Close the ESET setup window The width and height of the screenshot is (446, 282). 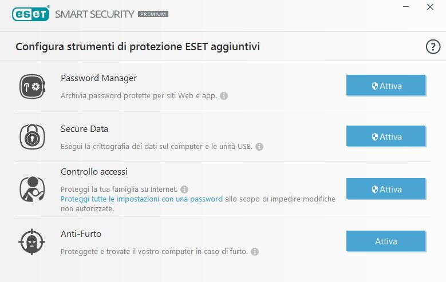coord(430,7)
